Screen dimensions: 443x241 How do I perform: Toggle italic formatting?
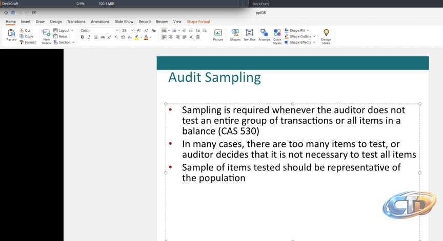(89, 37)
